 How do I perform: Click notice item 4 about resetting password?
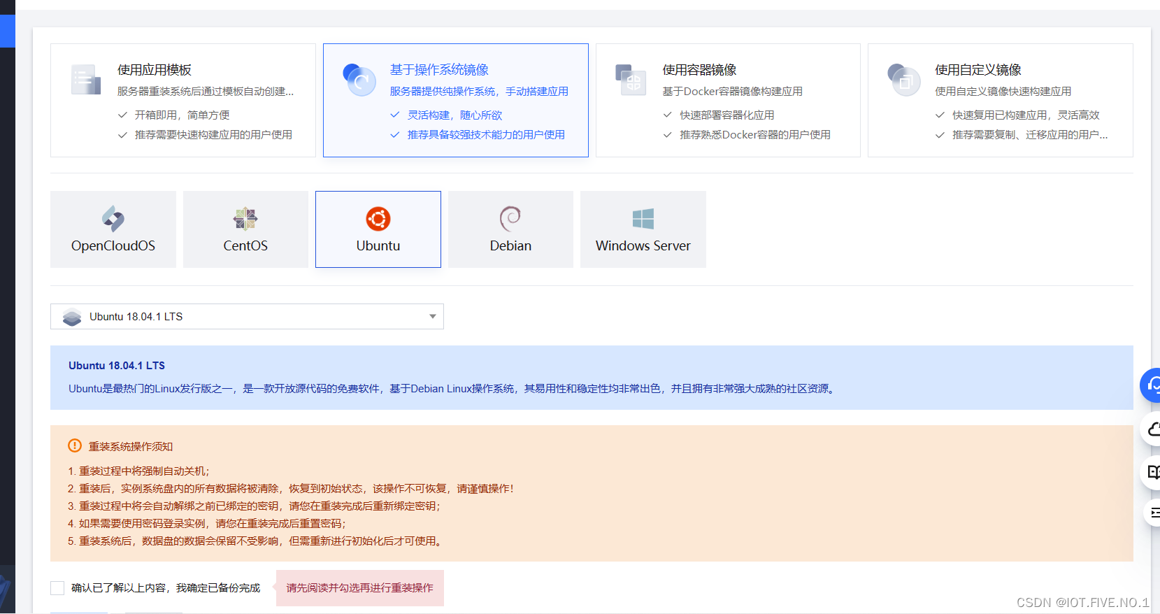(207, 524)
